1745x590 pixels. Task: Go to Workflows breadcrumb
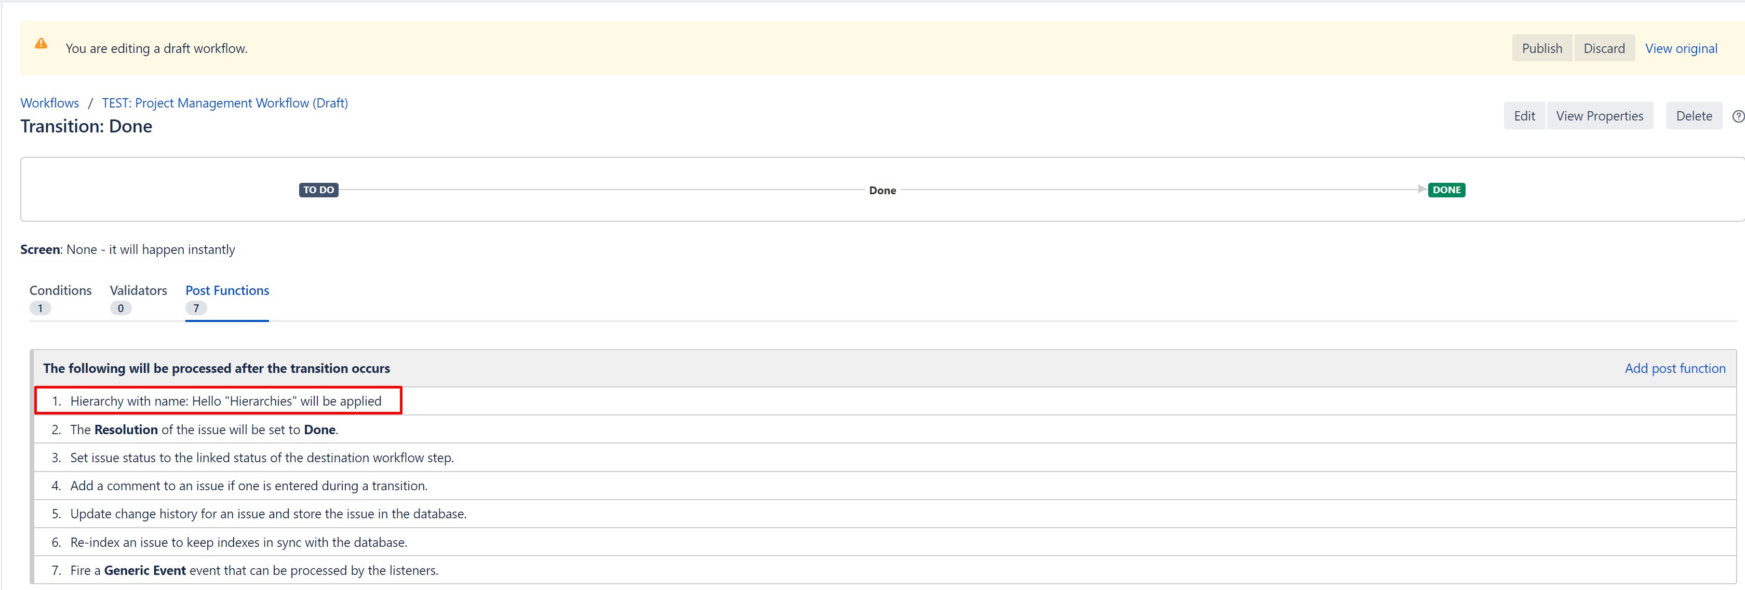click(49, 103)
